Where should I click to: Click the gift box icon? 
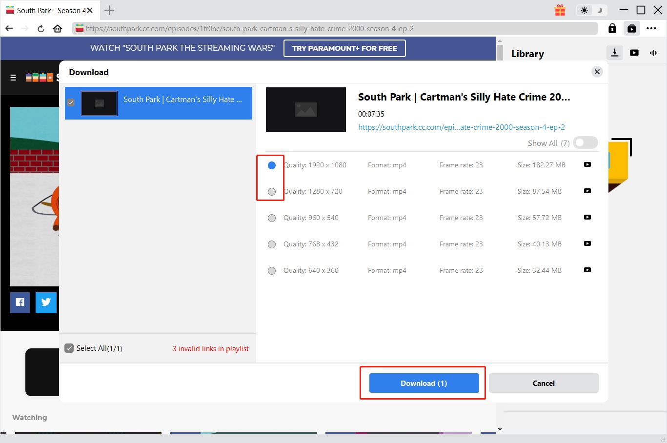coord(560,10)
